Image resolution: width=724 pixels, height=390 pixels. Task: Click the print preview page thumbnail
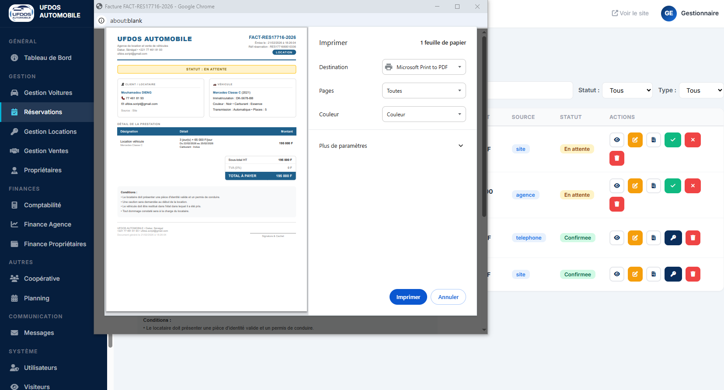click(x=206, y=169)
